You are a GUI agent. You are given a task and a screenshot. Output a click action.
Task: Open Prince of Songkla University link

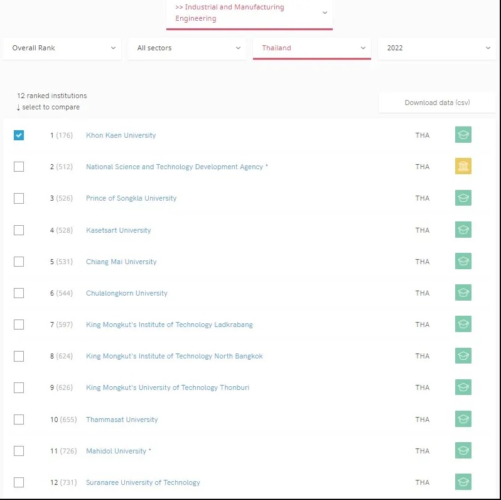[131, 198]
